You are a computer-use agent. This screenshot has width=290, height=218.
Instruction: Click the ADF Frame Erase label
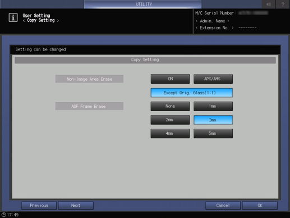(89, 106)
